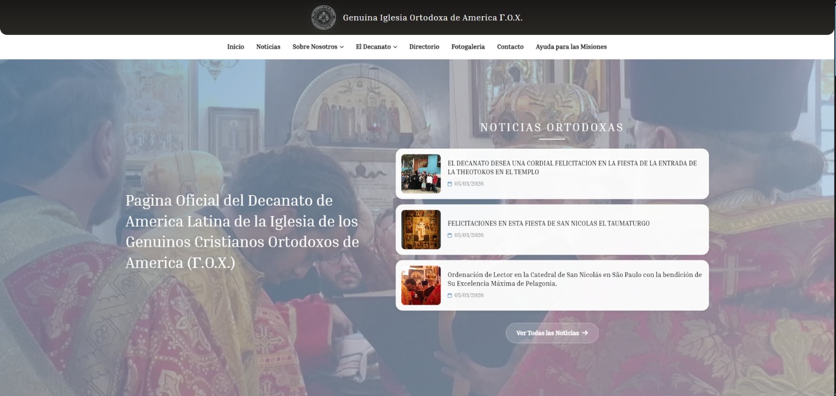Click calendar icon on the Theotokos news card
The width and height of the screenshot is (836, 396).
pyautogui.click(x=450, y=184)
